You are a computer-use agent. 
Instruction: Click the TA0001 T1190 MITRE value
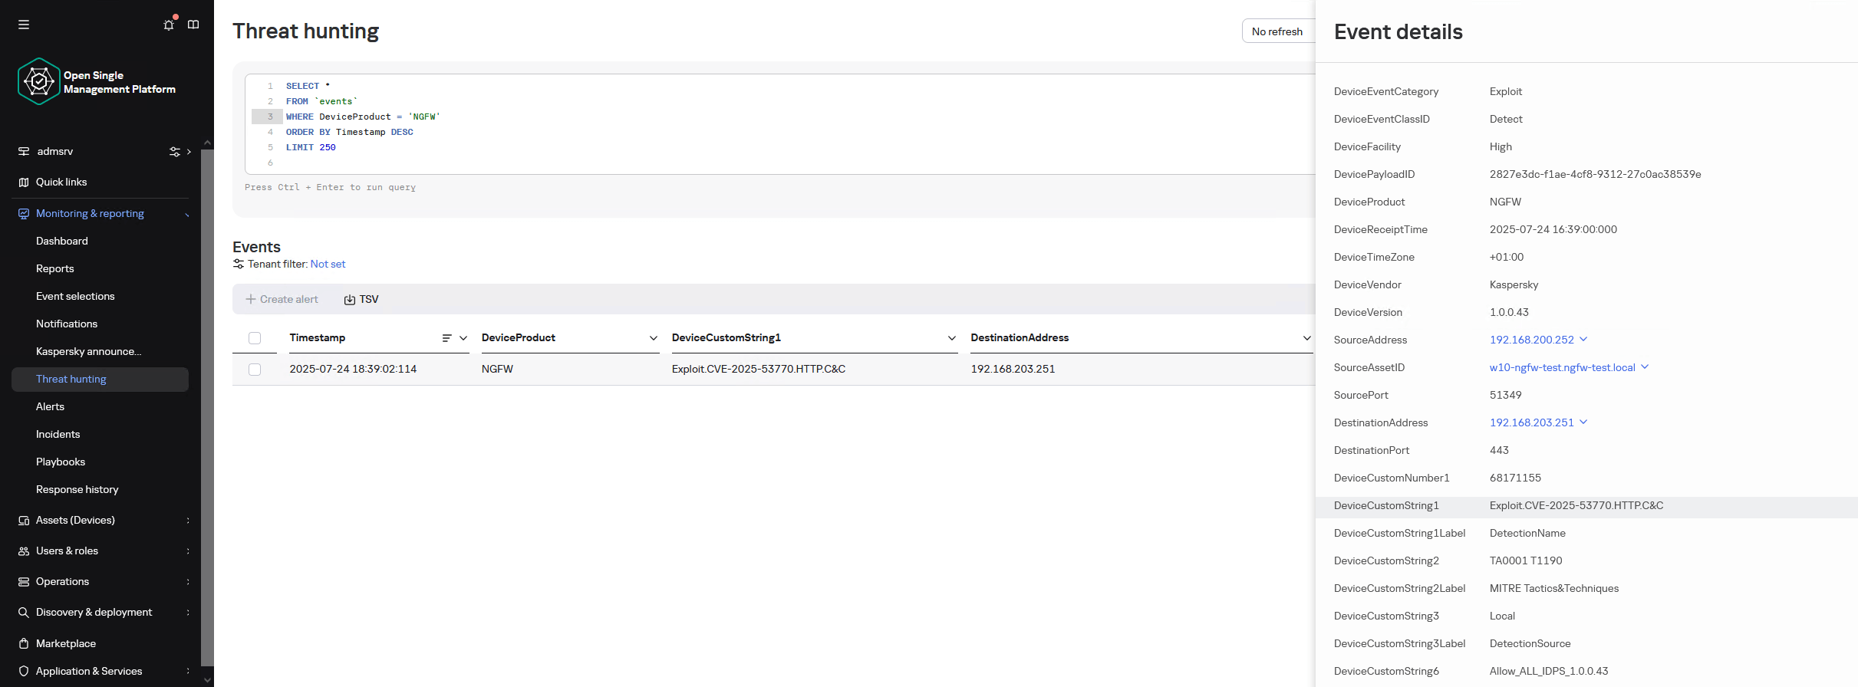[x=1526, y=560]
